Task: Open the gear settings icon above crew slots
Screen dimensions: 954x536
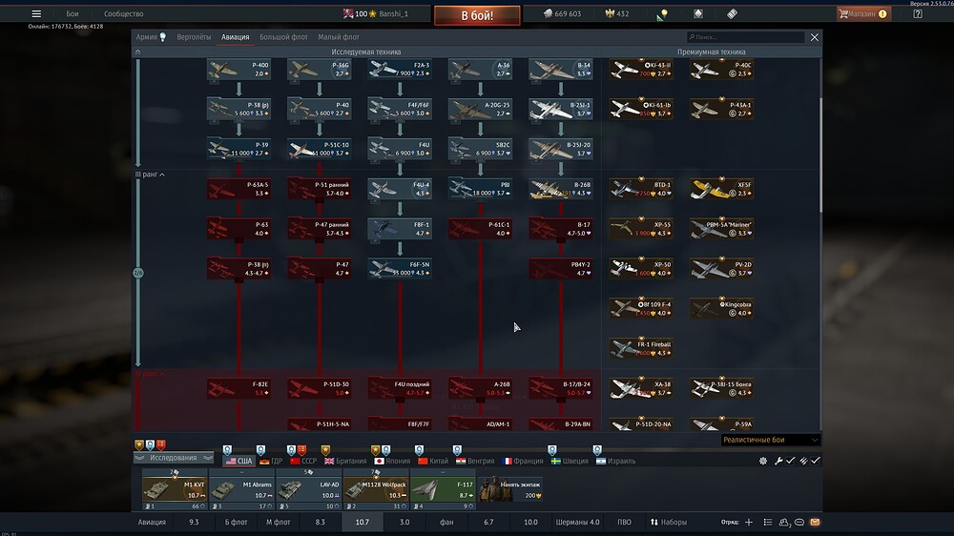Action: point(763,461)
